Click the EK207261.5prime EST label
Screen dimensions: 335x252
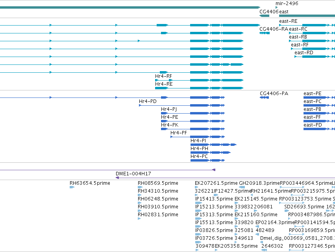[x=216, y=183]
